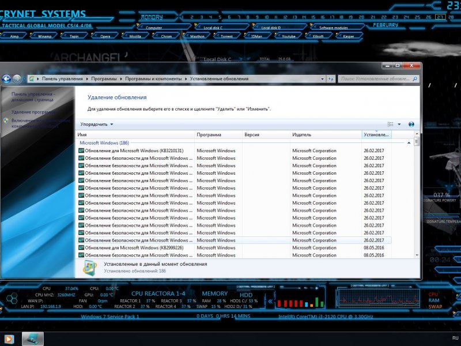Viewport: 461px width, 346px height.
Task: Click the updates list scrollbar thumb
Action: tap(417, 141)
